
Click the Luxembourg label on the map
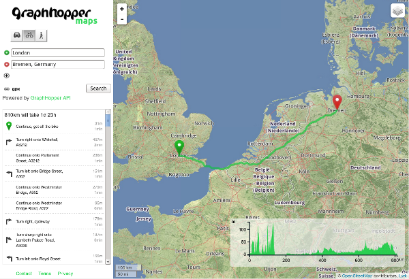pos(290,202)
